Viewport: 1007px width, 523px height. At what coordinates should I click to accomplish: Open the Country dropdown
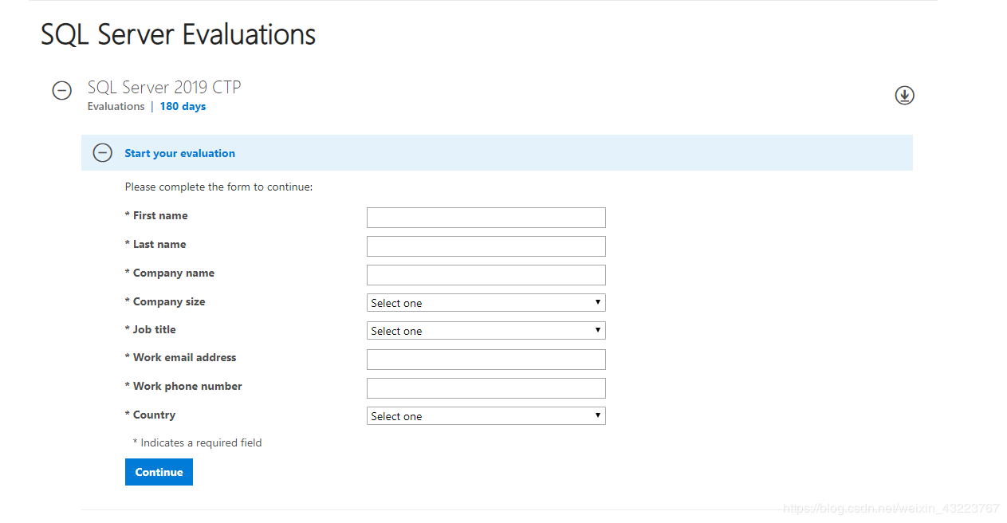pyautogui.click(x=486, y=416)
